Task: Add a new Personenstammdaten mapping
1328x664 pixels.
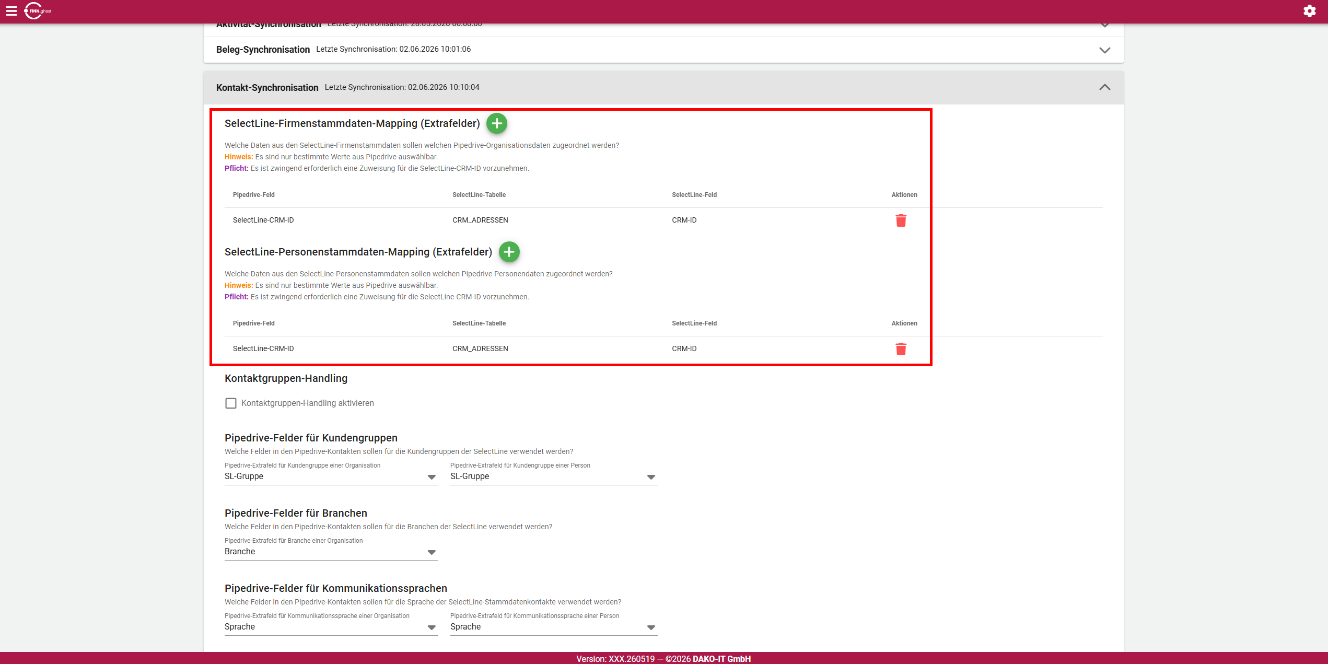Action: point(509,252)
